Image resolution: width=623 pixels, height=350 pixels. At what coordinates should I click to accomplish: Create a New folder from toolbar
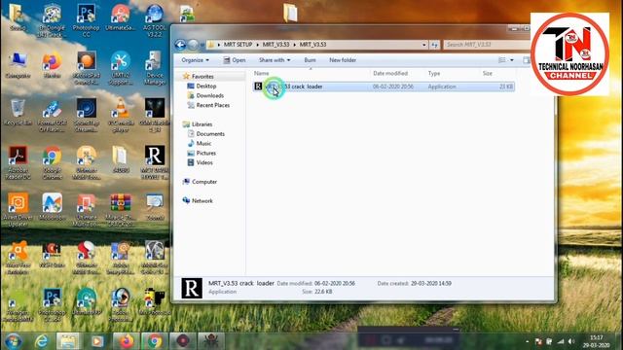[x=343, y=60]
